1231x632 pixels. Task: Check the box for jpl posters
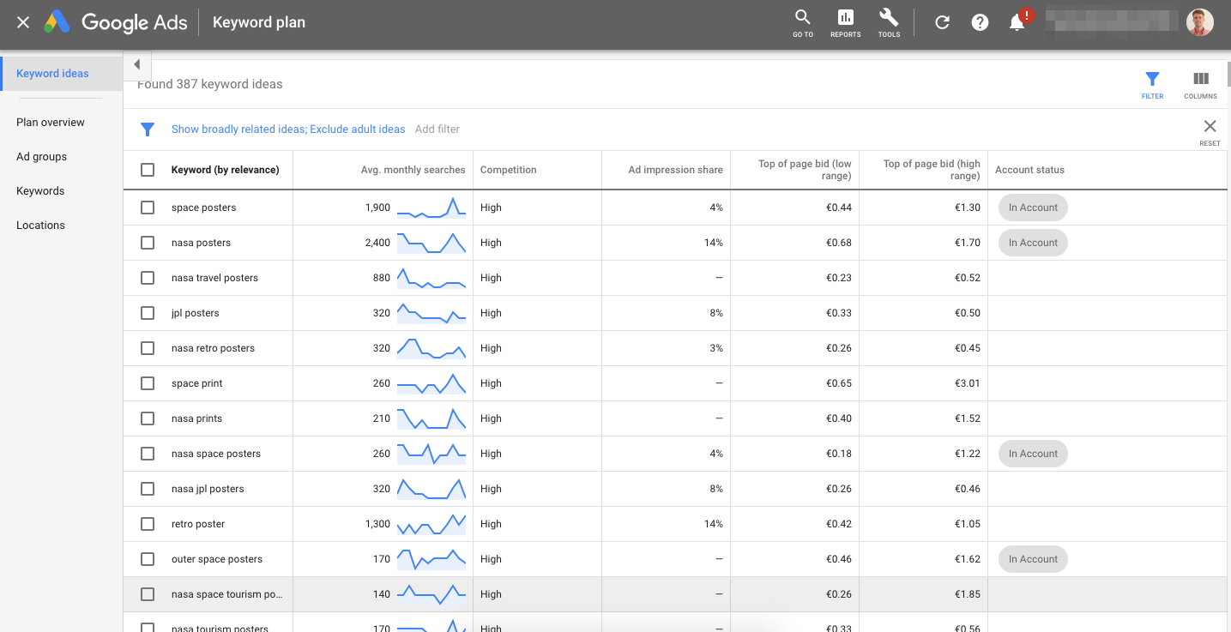tap(148, 313)
